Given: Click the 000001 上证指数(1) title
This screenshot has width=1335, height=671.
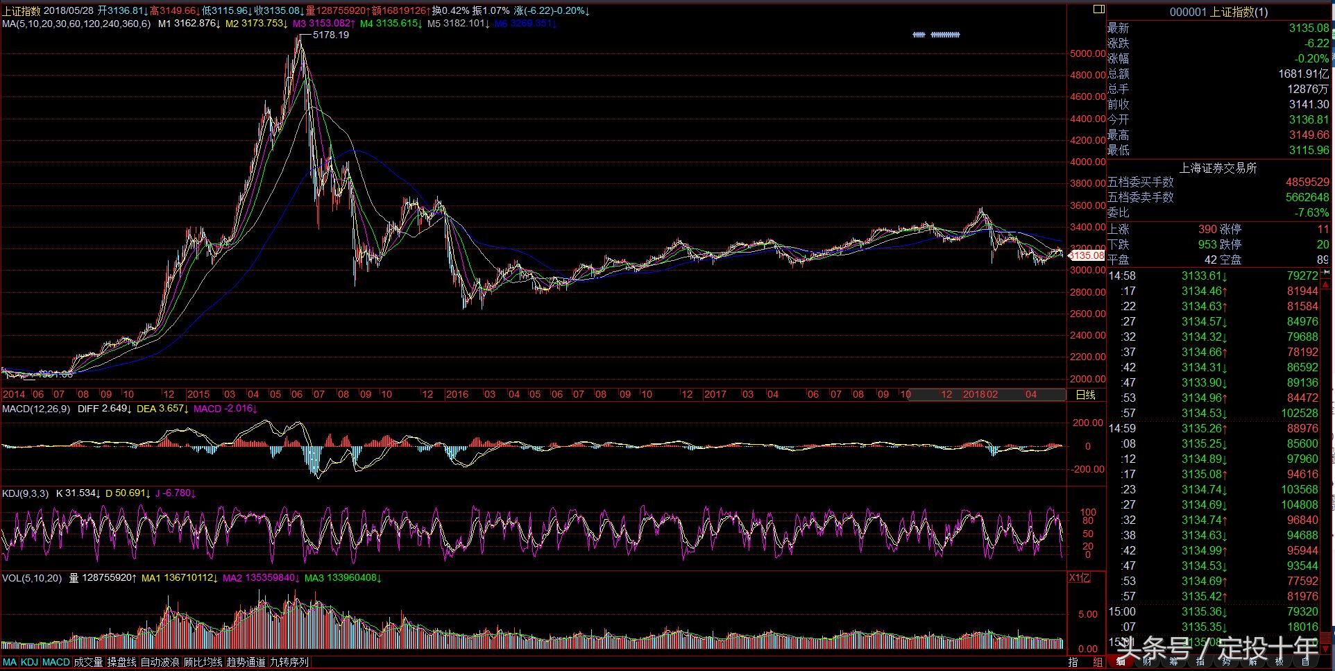Looking at the screenshot, I should pos(1218,12).
